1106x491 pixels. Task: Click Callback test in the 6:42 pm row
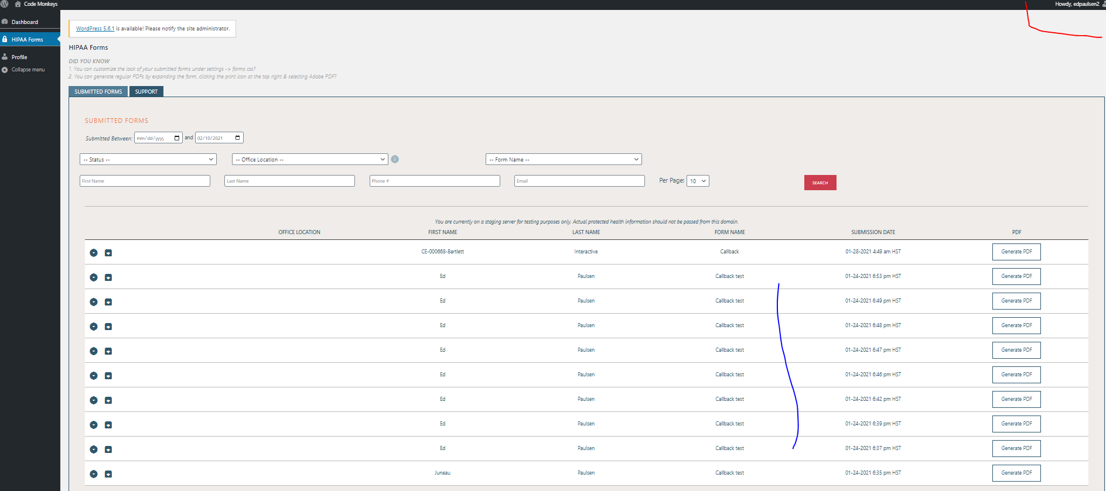click(x=729, y=399)
